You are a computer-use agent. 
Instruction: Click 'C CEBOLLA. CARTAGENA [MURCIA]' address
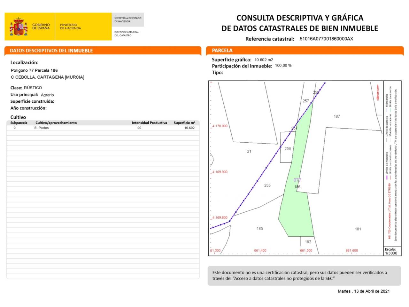click(x=48, y=77)
